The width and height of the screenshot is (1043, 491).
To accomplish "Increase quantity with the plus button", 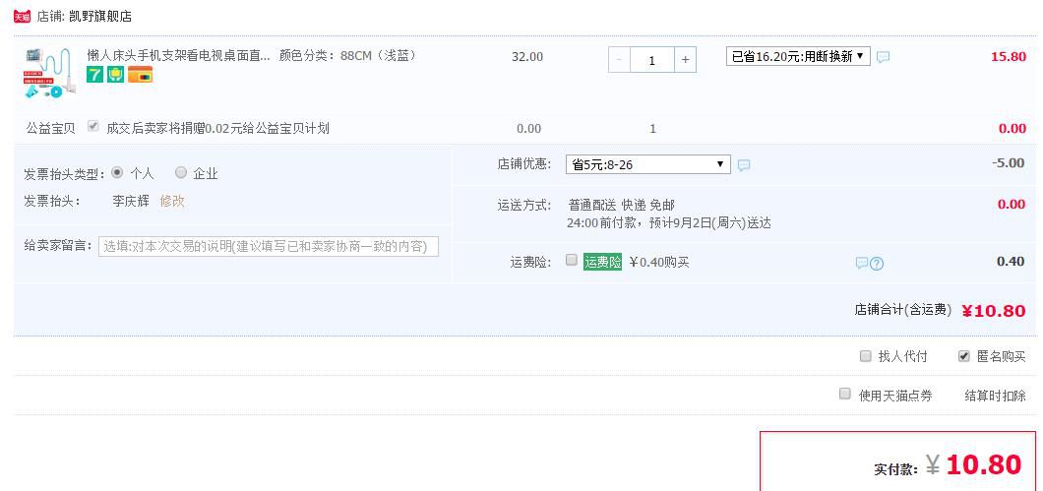I will point(685,60).
